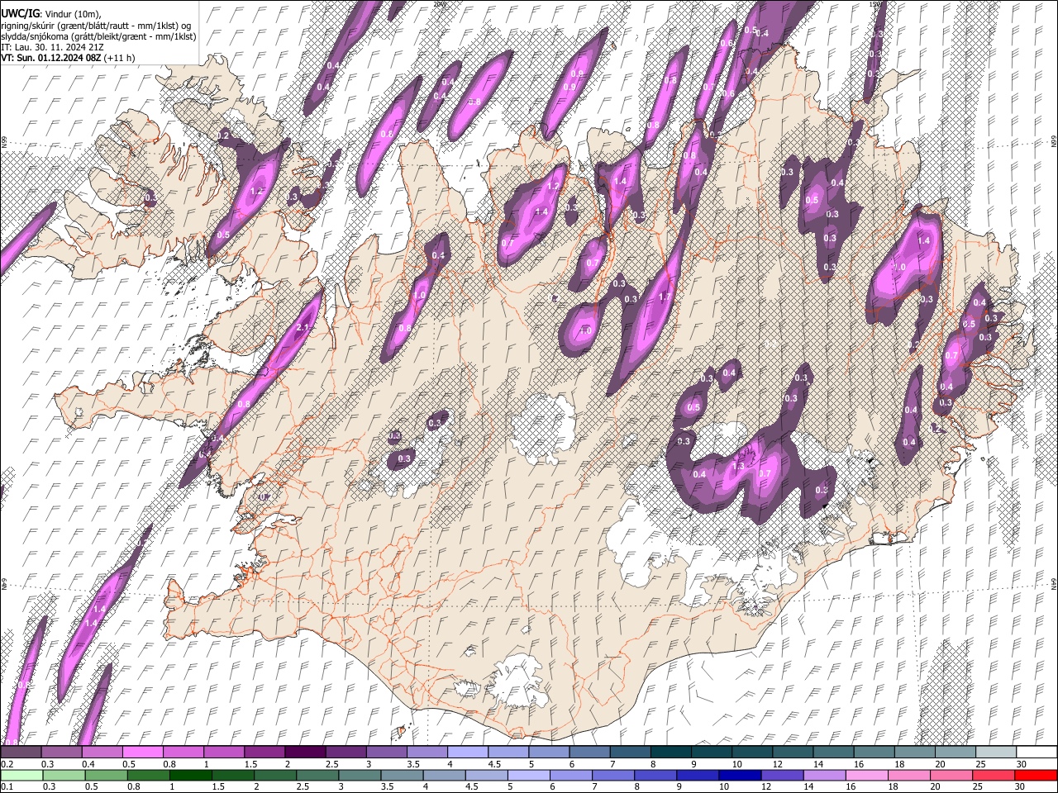Click the "VT: Sun. 01.12.2024 08Z (+11 h)" line
Image resolution: width=1058 pixels, height=793 pixels.
point(68,58)
